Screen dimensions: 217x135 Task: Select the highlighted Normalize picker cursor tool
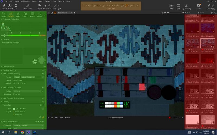pos(126,5)
